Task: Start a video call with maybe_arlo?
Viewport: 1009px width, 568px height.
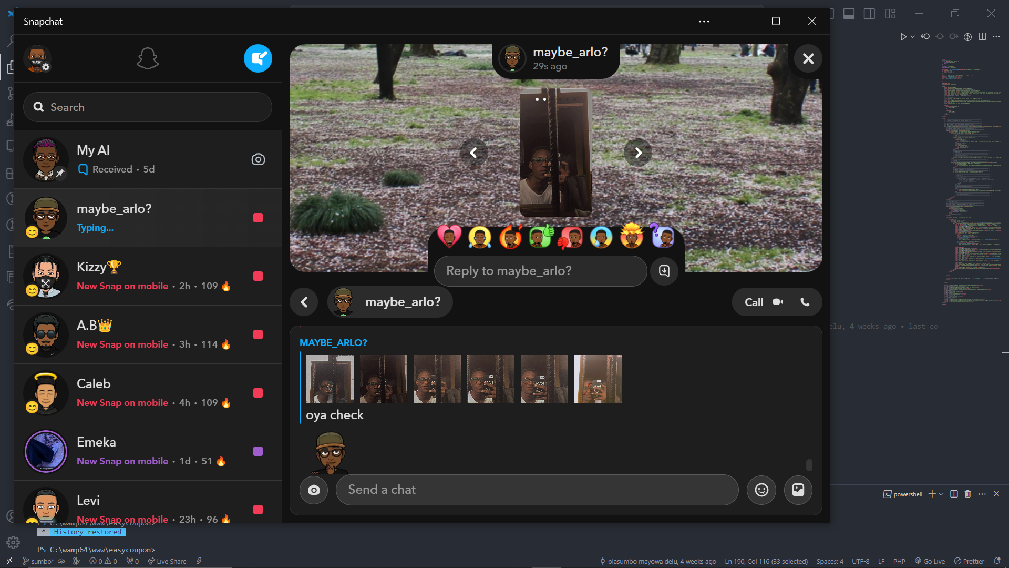Action: [x=778, y=302]
